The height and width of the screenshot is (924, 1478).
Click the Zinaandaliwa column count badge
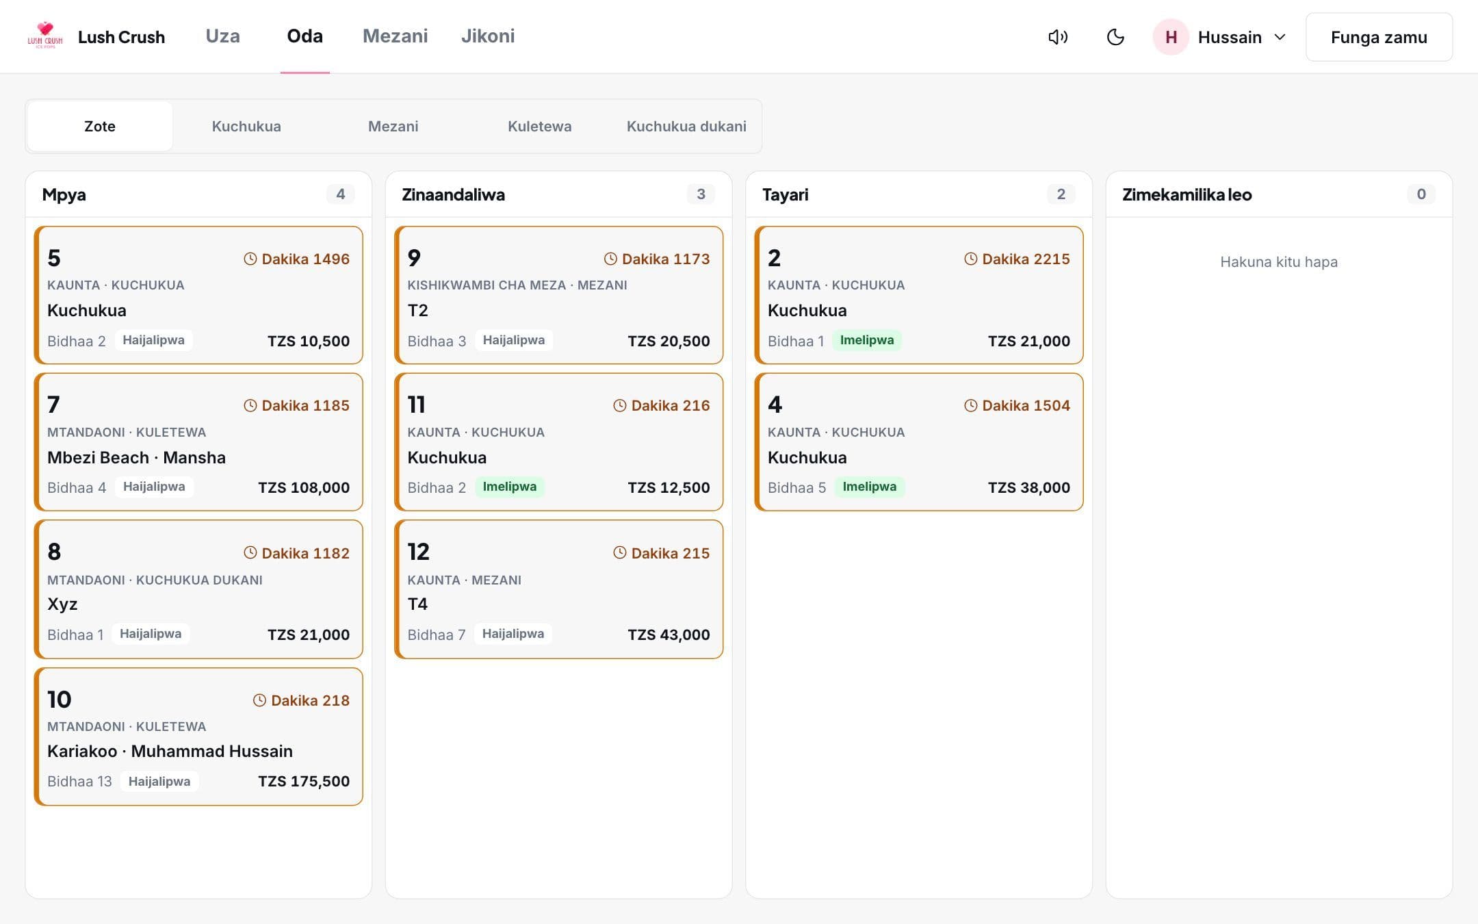pos(701,194)
